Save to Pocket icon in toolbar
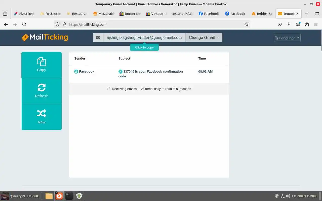Viewport: 322px width, 201px height. point(280,24)
